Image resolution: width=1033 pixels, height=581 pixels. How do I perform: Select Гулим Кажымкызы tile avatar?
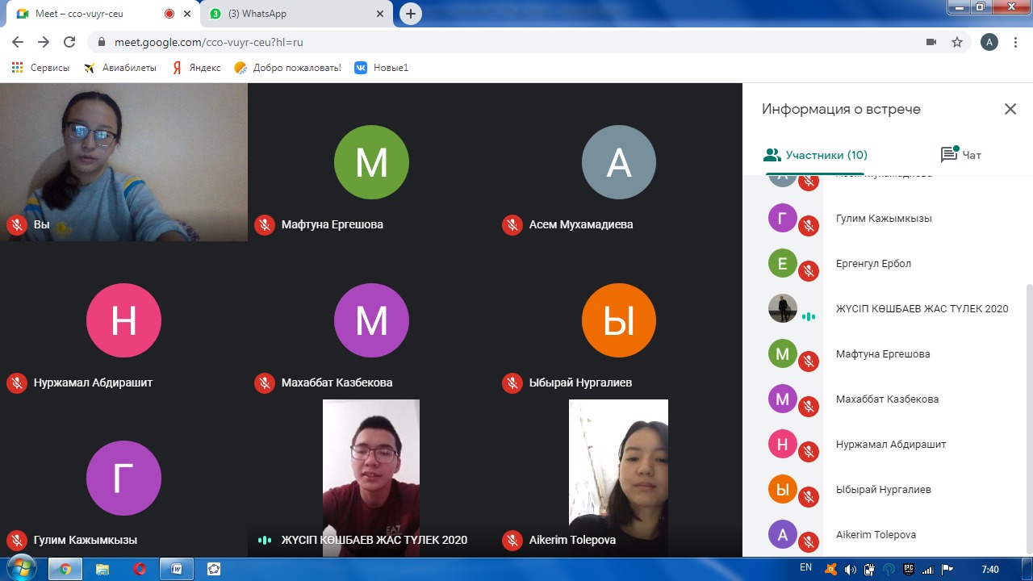tap(123, 478)
